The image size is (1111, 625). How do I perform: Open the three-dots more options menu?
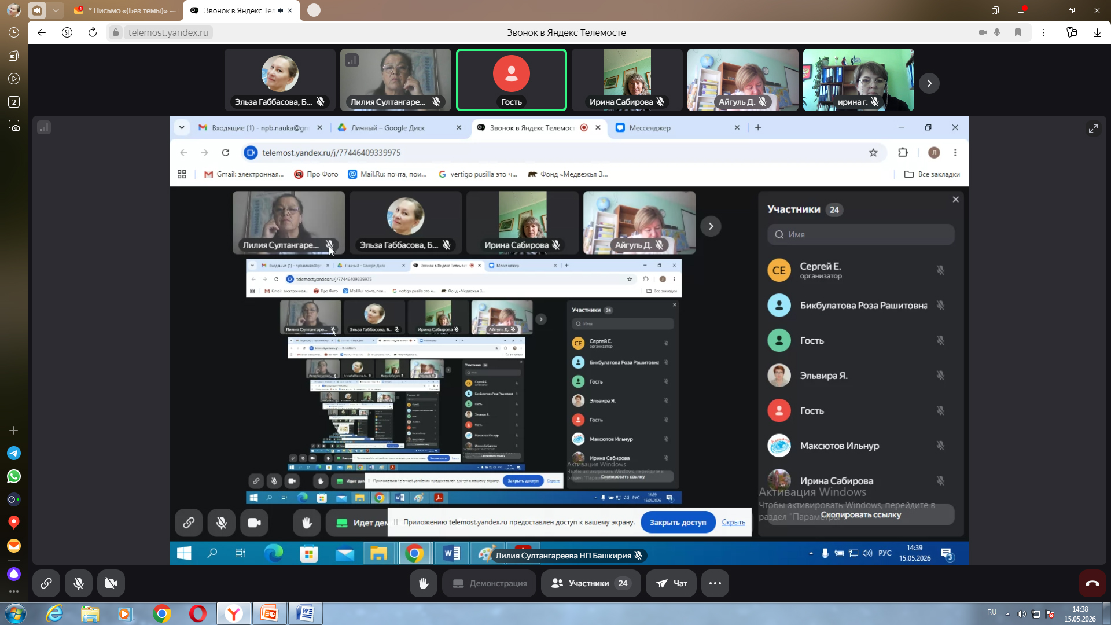tap(715, 583)
